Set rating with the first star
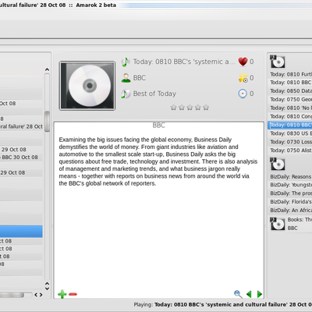This screenshot has width=312, height=312. point(174,108)
